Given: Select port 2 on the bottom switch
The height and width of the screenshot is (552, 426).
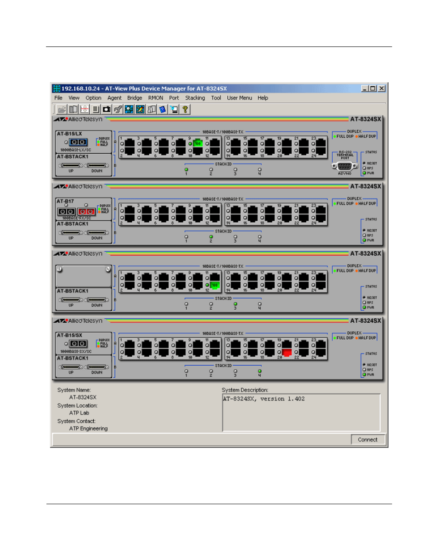Looking at the screenshot, I should tap(129, 353).
